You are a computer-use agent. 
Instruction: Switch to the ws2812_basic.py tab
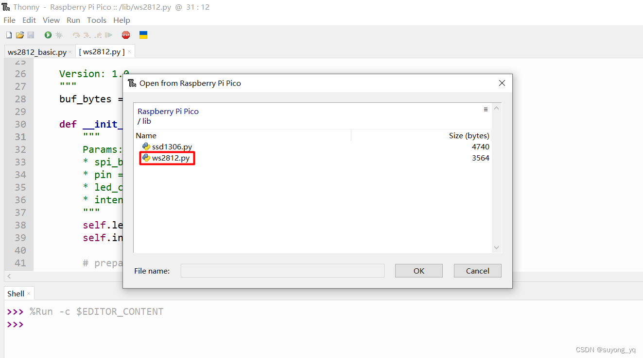(x=37, y=52)
